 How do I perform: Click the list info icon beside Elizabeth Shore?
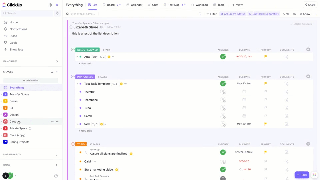point(101,27)
